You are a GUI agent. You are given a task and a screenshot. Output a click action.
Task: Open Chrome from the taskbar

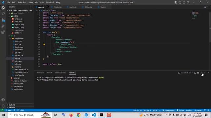(x=78, y=115)
